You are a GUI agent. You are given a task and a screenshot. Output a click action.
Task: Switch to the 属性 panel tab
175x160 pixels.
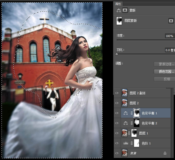click(x=118, y=4)
